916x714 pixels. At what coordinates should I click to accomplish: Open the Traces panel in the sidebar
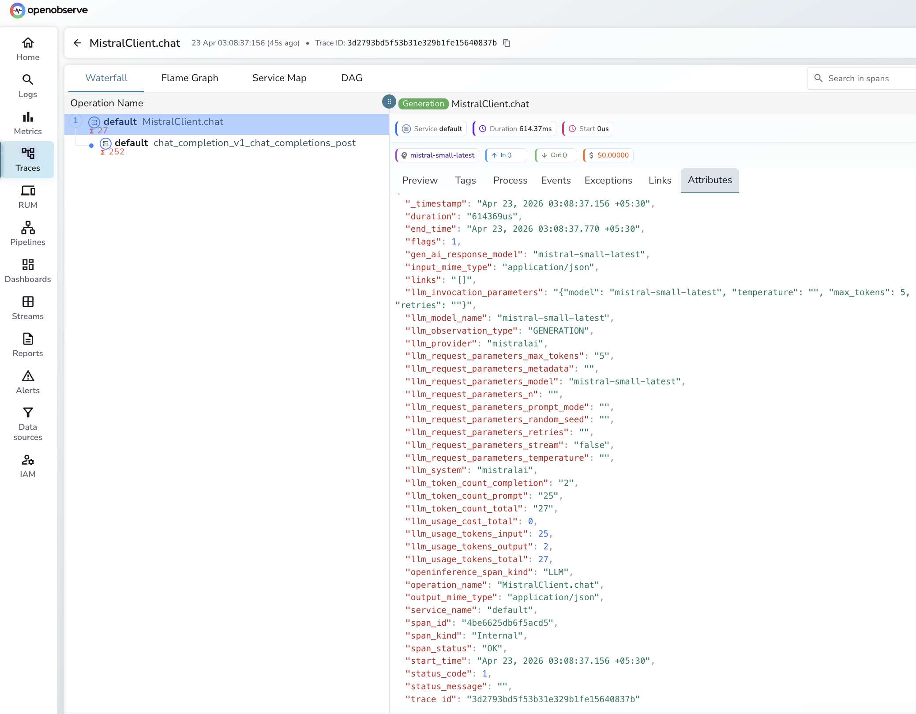[27, 160]
